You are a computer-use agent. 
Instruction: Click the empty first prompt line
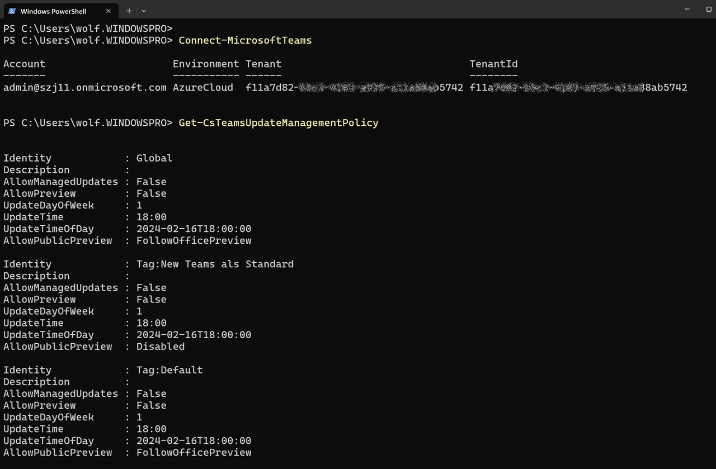(88, 28)
